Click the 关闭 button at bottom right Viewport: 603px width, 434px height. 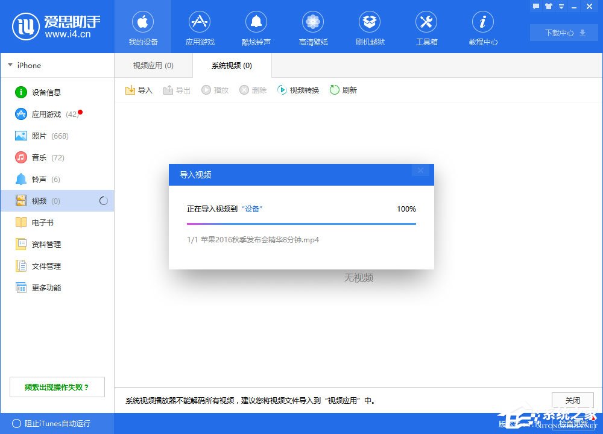572,400
